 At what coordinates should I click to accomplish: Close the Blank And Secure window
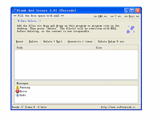[x=138, y=10]
